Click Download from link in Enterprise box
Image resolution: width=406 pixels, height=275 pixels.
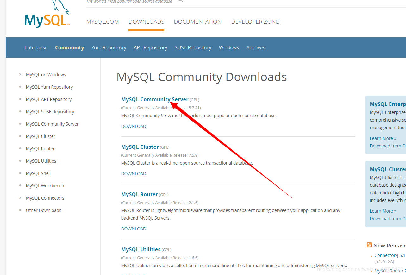(x=388, y=146)
